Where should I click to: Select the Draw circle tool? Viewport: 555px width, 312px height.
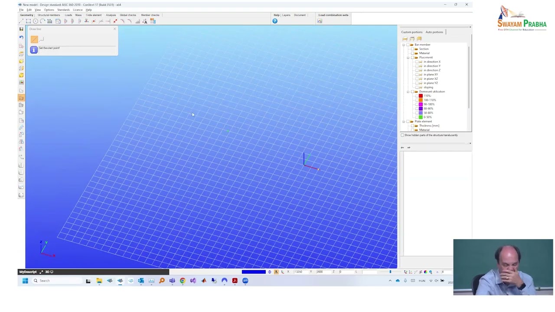pos(36,21)
